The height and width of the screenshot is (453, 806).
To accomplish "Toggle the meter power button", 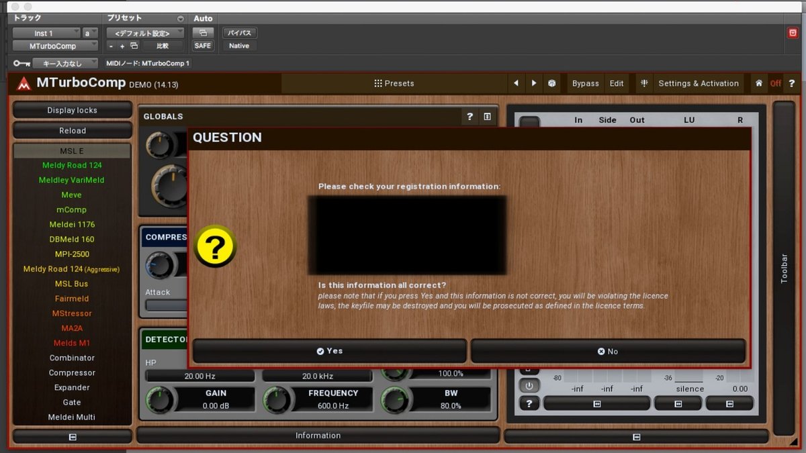I will point(529,386).
